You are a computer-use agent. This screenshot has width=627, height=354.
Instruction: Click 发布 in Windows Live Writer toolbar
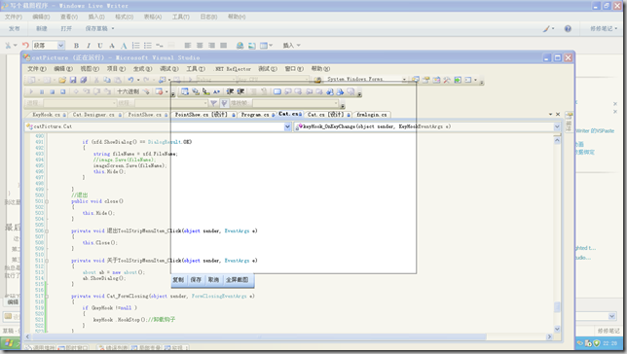15,28
